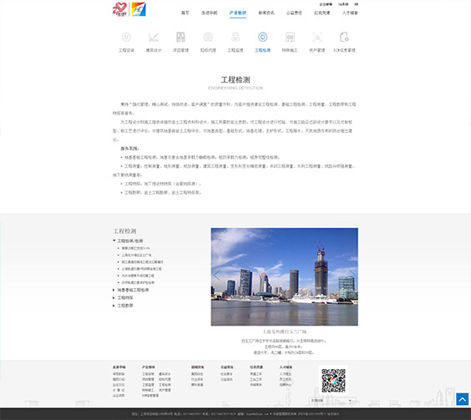The width and height of the screenshot is (471, 420).
Task: Open footer link 公益活动
Action: coord(226,379)
